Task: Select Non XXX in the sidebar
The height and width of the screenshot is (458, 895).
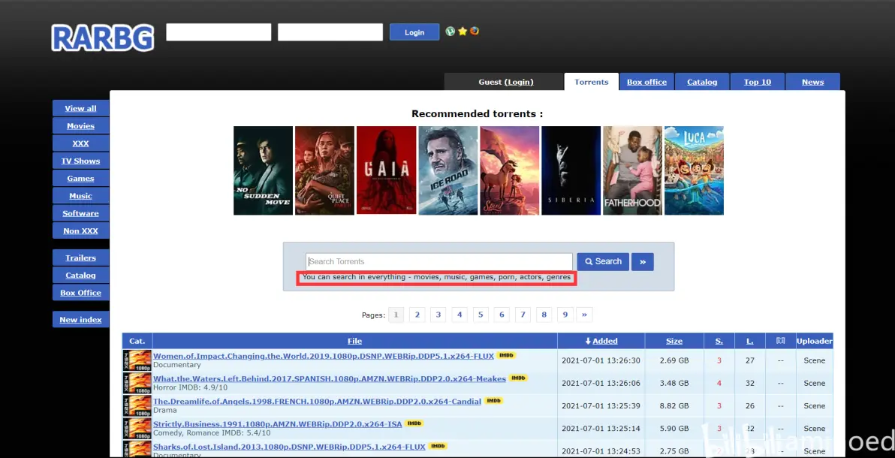Action: [80, 231]
